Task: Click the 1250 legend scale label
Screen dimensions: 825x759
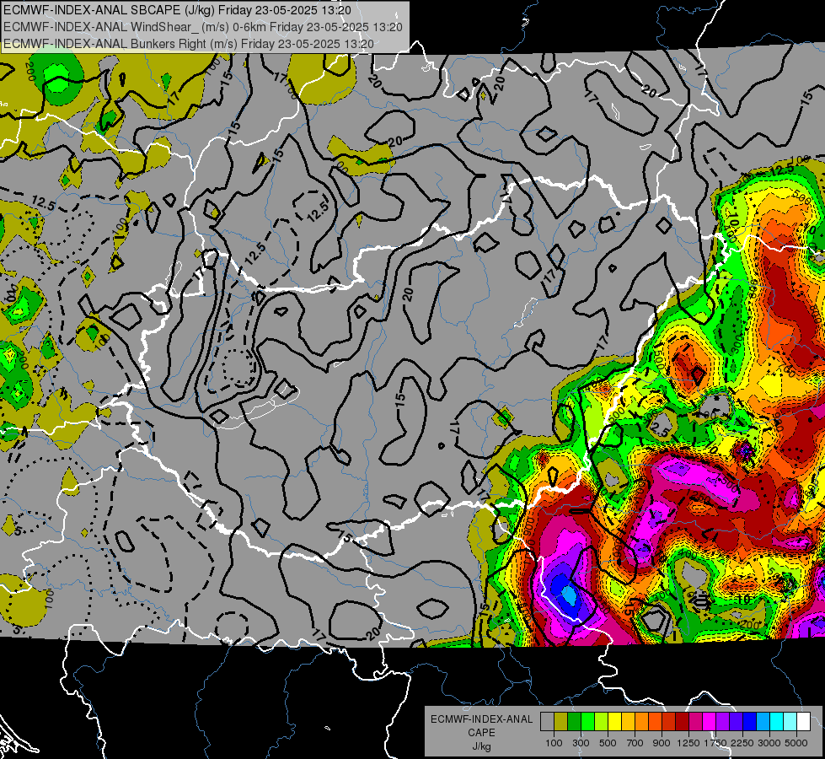Action: pyautogui.click(x=688, y=743)
